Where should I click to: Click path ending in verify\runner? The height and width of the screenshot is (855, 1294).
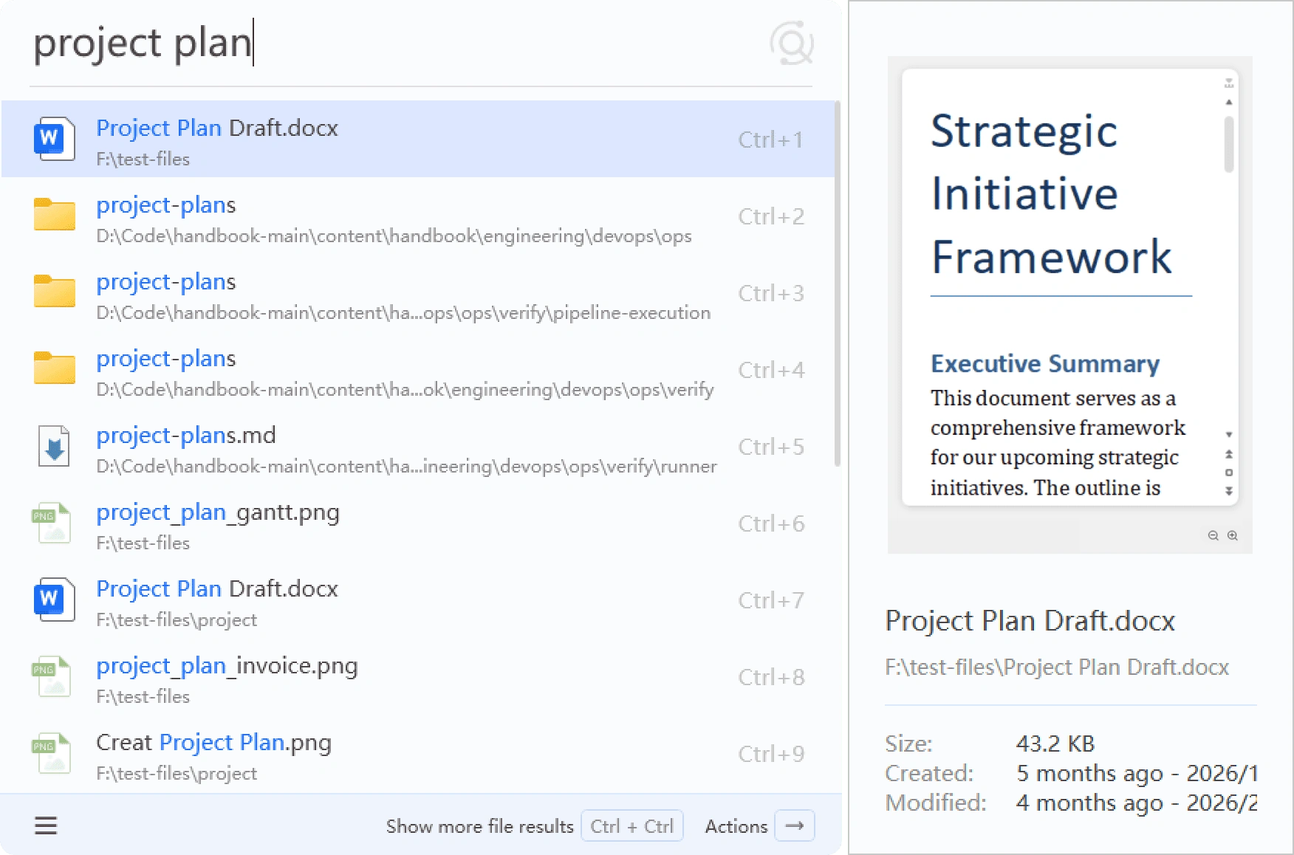(x=406, y=466)
